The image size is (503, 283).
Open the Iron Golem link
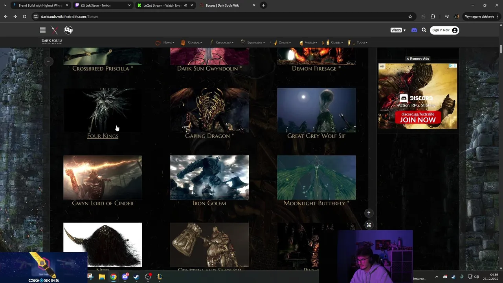pos(209,203)
